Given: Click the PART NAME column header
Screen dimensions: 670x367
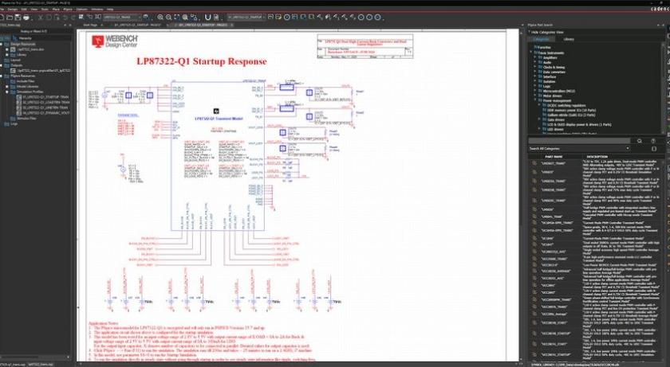Looking at the screenshot, I should [554, 157].
